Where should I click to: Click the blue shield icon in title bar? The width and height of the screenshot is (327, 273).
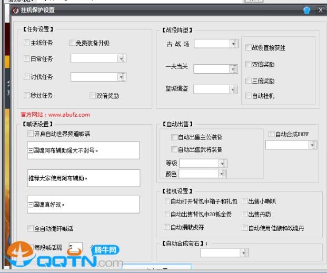point(307,11)
